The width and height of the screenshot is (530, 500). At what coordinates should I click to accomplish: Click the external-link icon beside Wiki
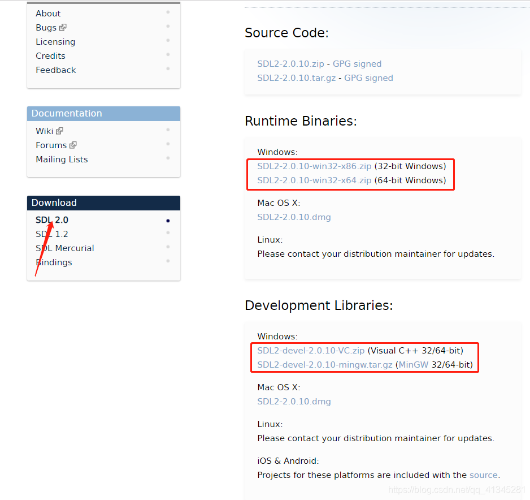tap(59, 131)
